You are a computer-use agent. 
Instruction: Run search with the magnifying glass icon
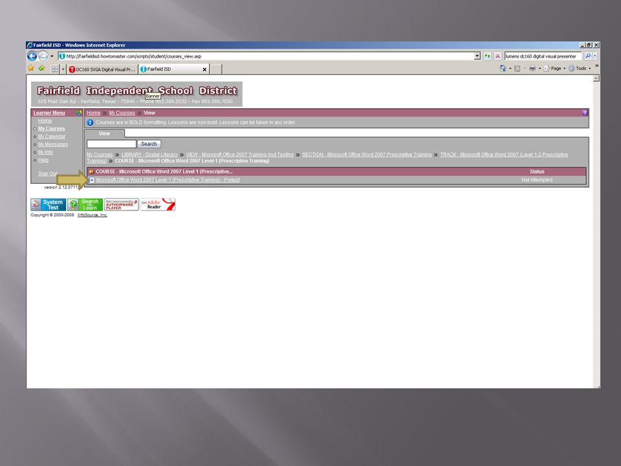point(588,56)
